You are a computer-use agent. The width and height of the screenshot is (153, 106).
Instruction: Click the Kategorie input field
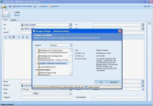(x=46, y=97)
